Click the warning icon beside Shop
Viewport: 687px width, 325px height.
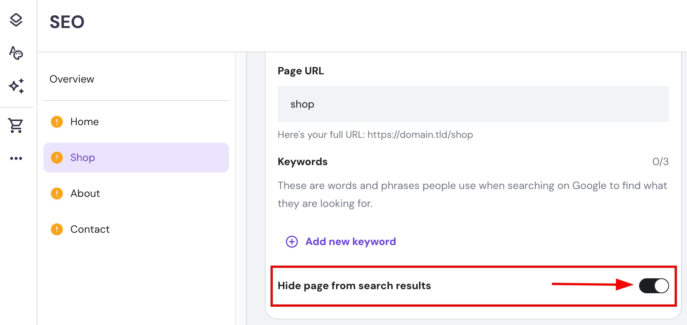(x=56, y=158)
